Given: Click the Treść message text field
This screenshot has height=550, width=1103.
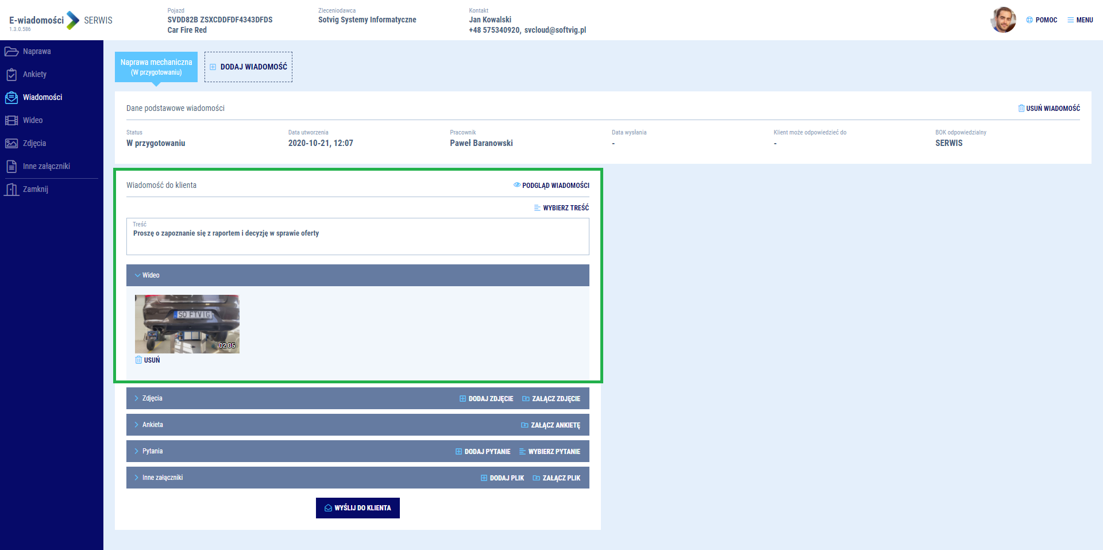Looking at the screenshot, I should coord(357,239).
